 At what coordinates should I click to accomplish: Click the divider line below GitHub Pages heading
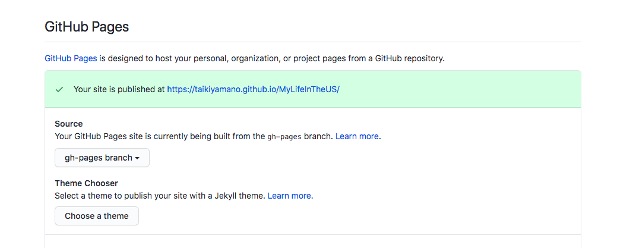[x=313, y=42]
